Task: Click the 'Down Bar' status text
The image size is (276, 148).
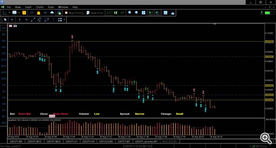Action: click(24, 114)
